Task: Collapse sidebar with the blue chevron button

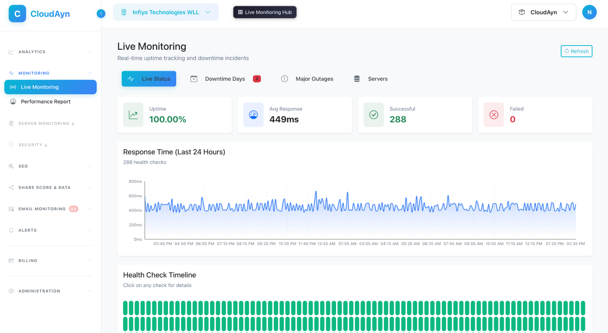Action: [x=101, y=13]
